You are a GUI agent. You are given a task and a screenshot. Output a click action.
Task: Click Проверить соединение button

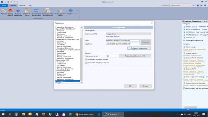[x=139, y=48]
